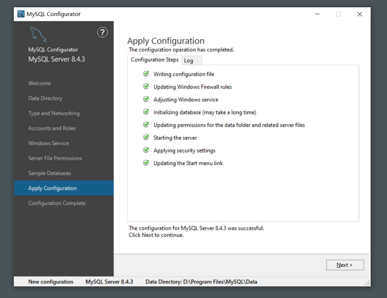This screenshot has width=387, height=298.
Task: Click 'New configuration' in status bar
Action: click(50, 282)
